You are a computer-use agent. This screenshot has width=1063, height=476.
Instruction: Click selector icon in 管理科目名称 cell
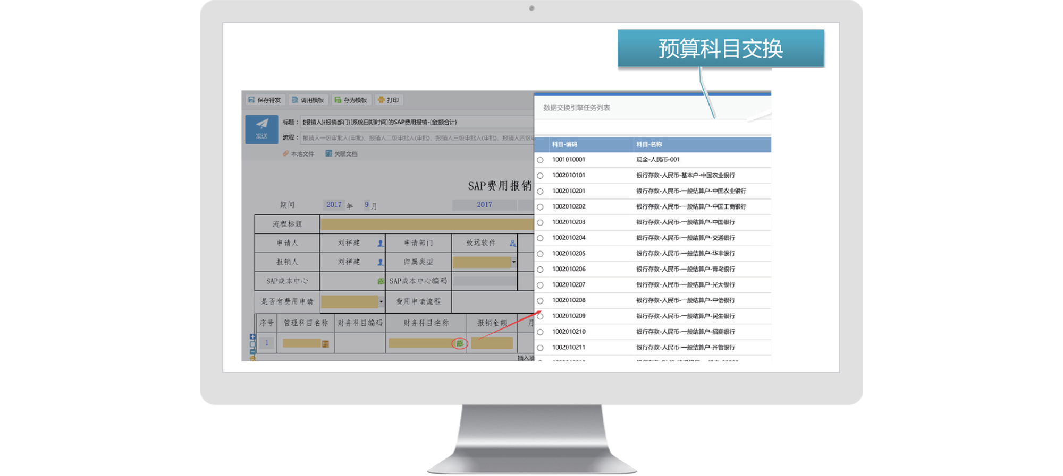coord(325,344)
